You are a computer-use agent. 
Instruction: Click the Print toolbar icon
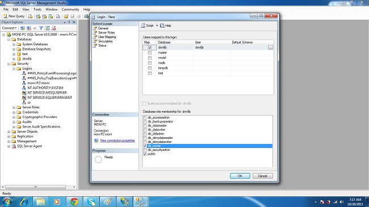click(78, 16)
